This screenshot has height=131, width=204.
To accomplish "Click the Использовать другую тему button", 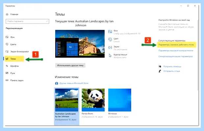I will (x=70, y=65).
